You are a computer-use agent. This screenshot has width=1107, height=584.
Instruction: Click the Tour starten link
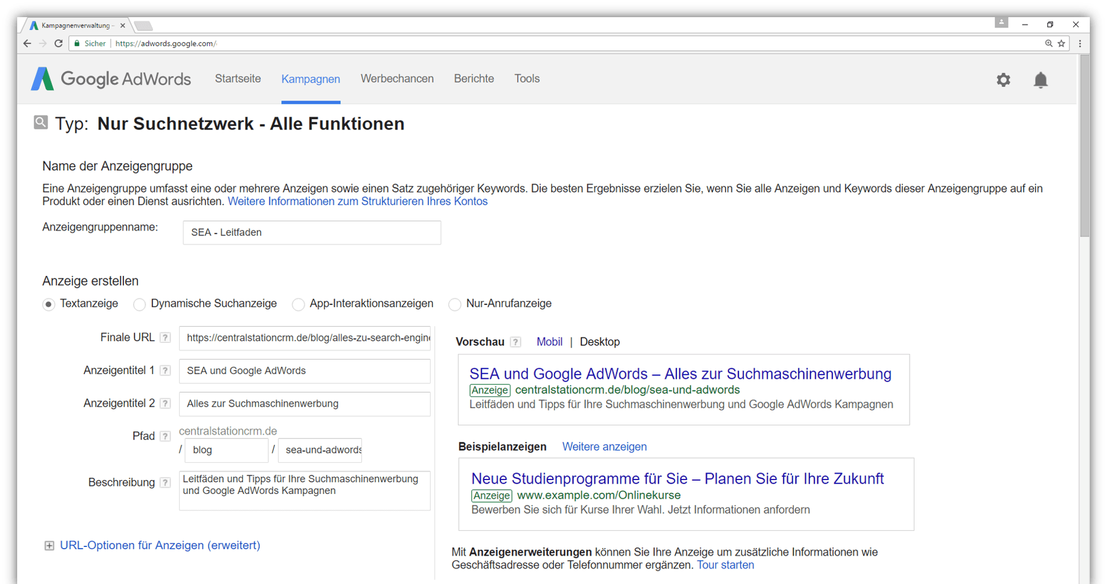726,565
